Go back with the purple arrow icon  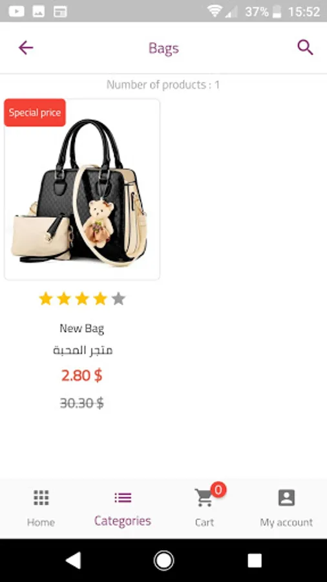pos(26,48)
